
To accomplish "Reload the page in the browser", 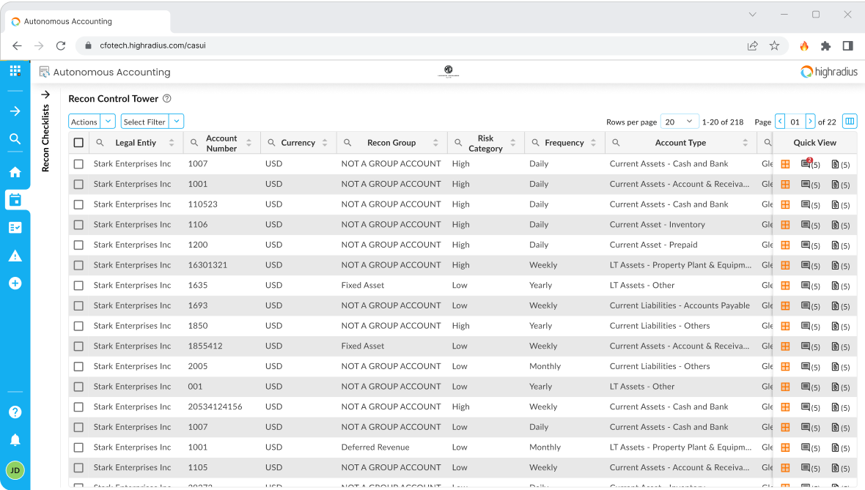I will (61, 45).
